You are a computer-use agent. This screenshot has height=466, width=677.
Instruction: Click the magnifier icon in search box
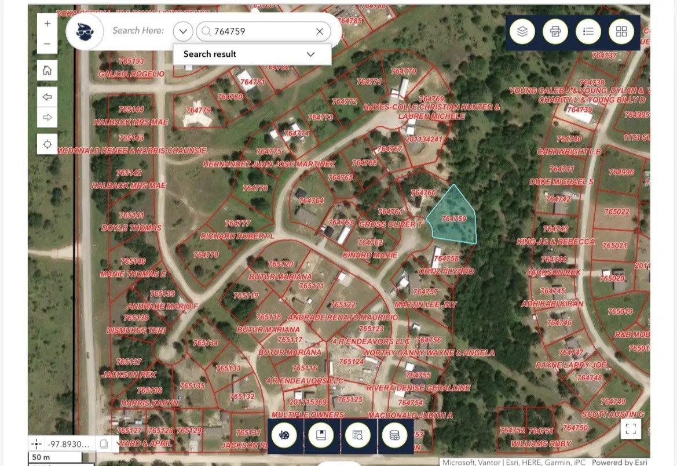206,31
